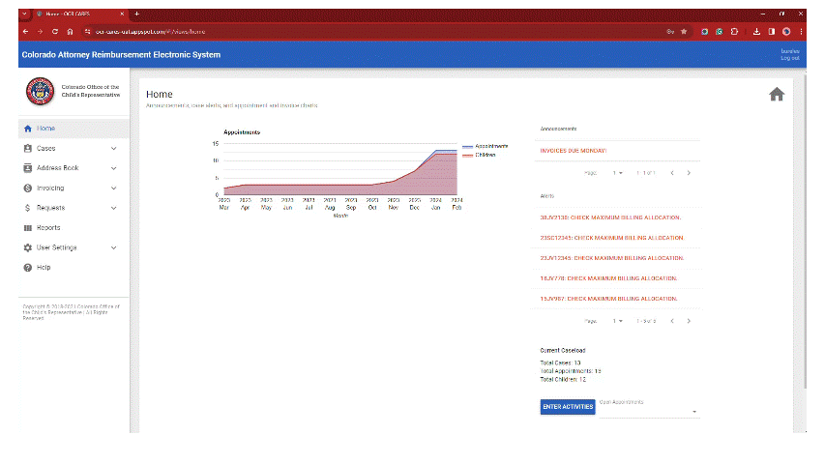Go to previous page of Announcements
The image size is (825, 464).
tap(672, 173)
